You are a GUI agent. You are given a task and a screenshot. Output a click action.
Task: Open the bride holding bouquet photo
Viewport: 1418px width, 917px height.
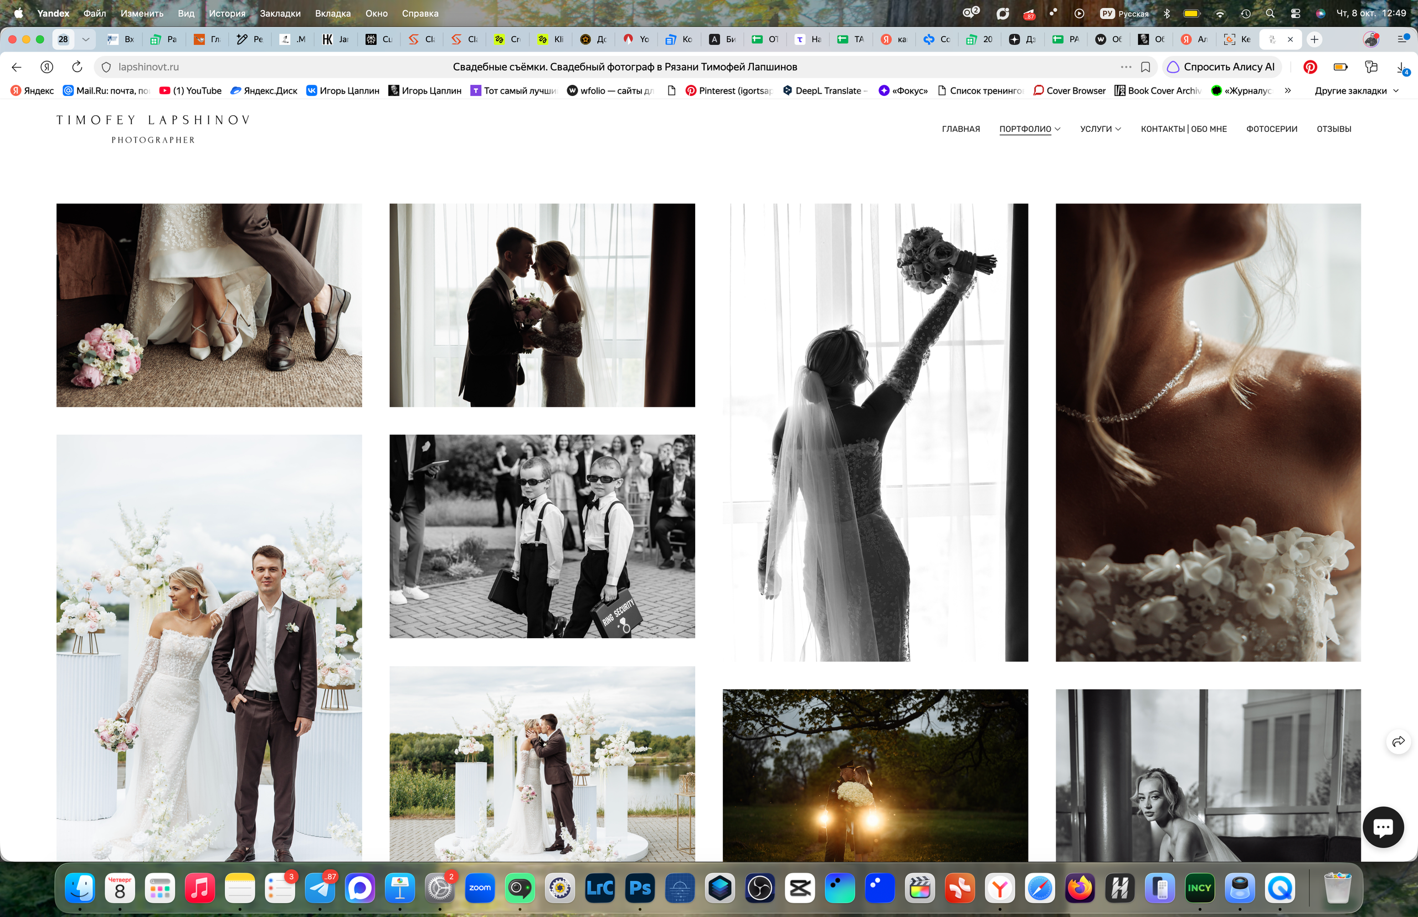tap(875, 432)
